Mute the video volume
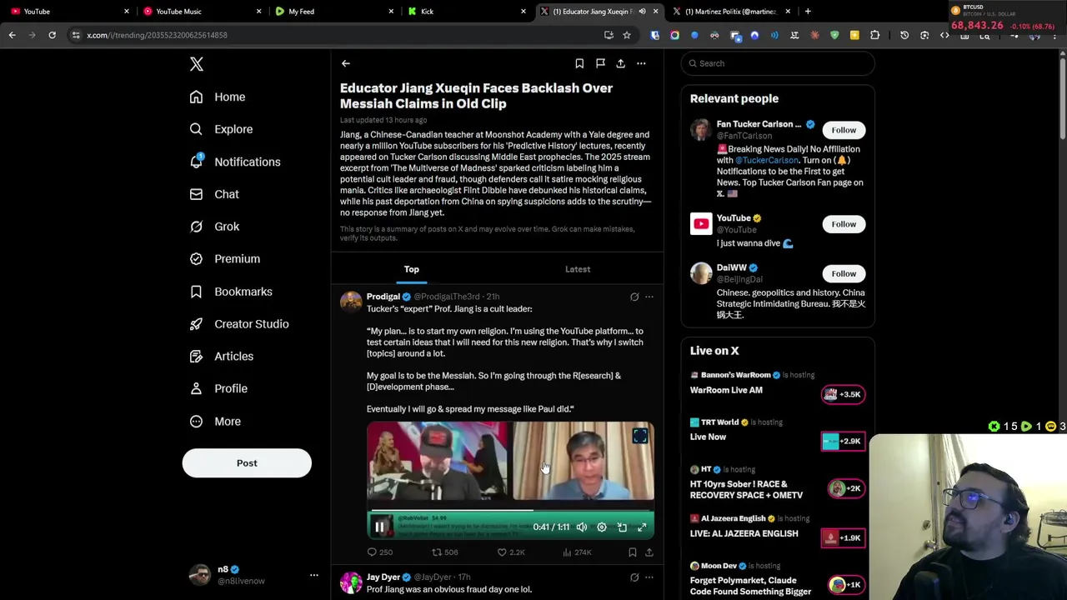This screenshot has height=600, width=1067. coord(582,527)
